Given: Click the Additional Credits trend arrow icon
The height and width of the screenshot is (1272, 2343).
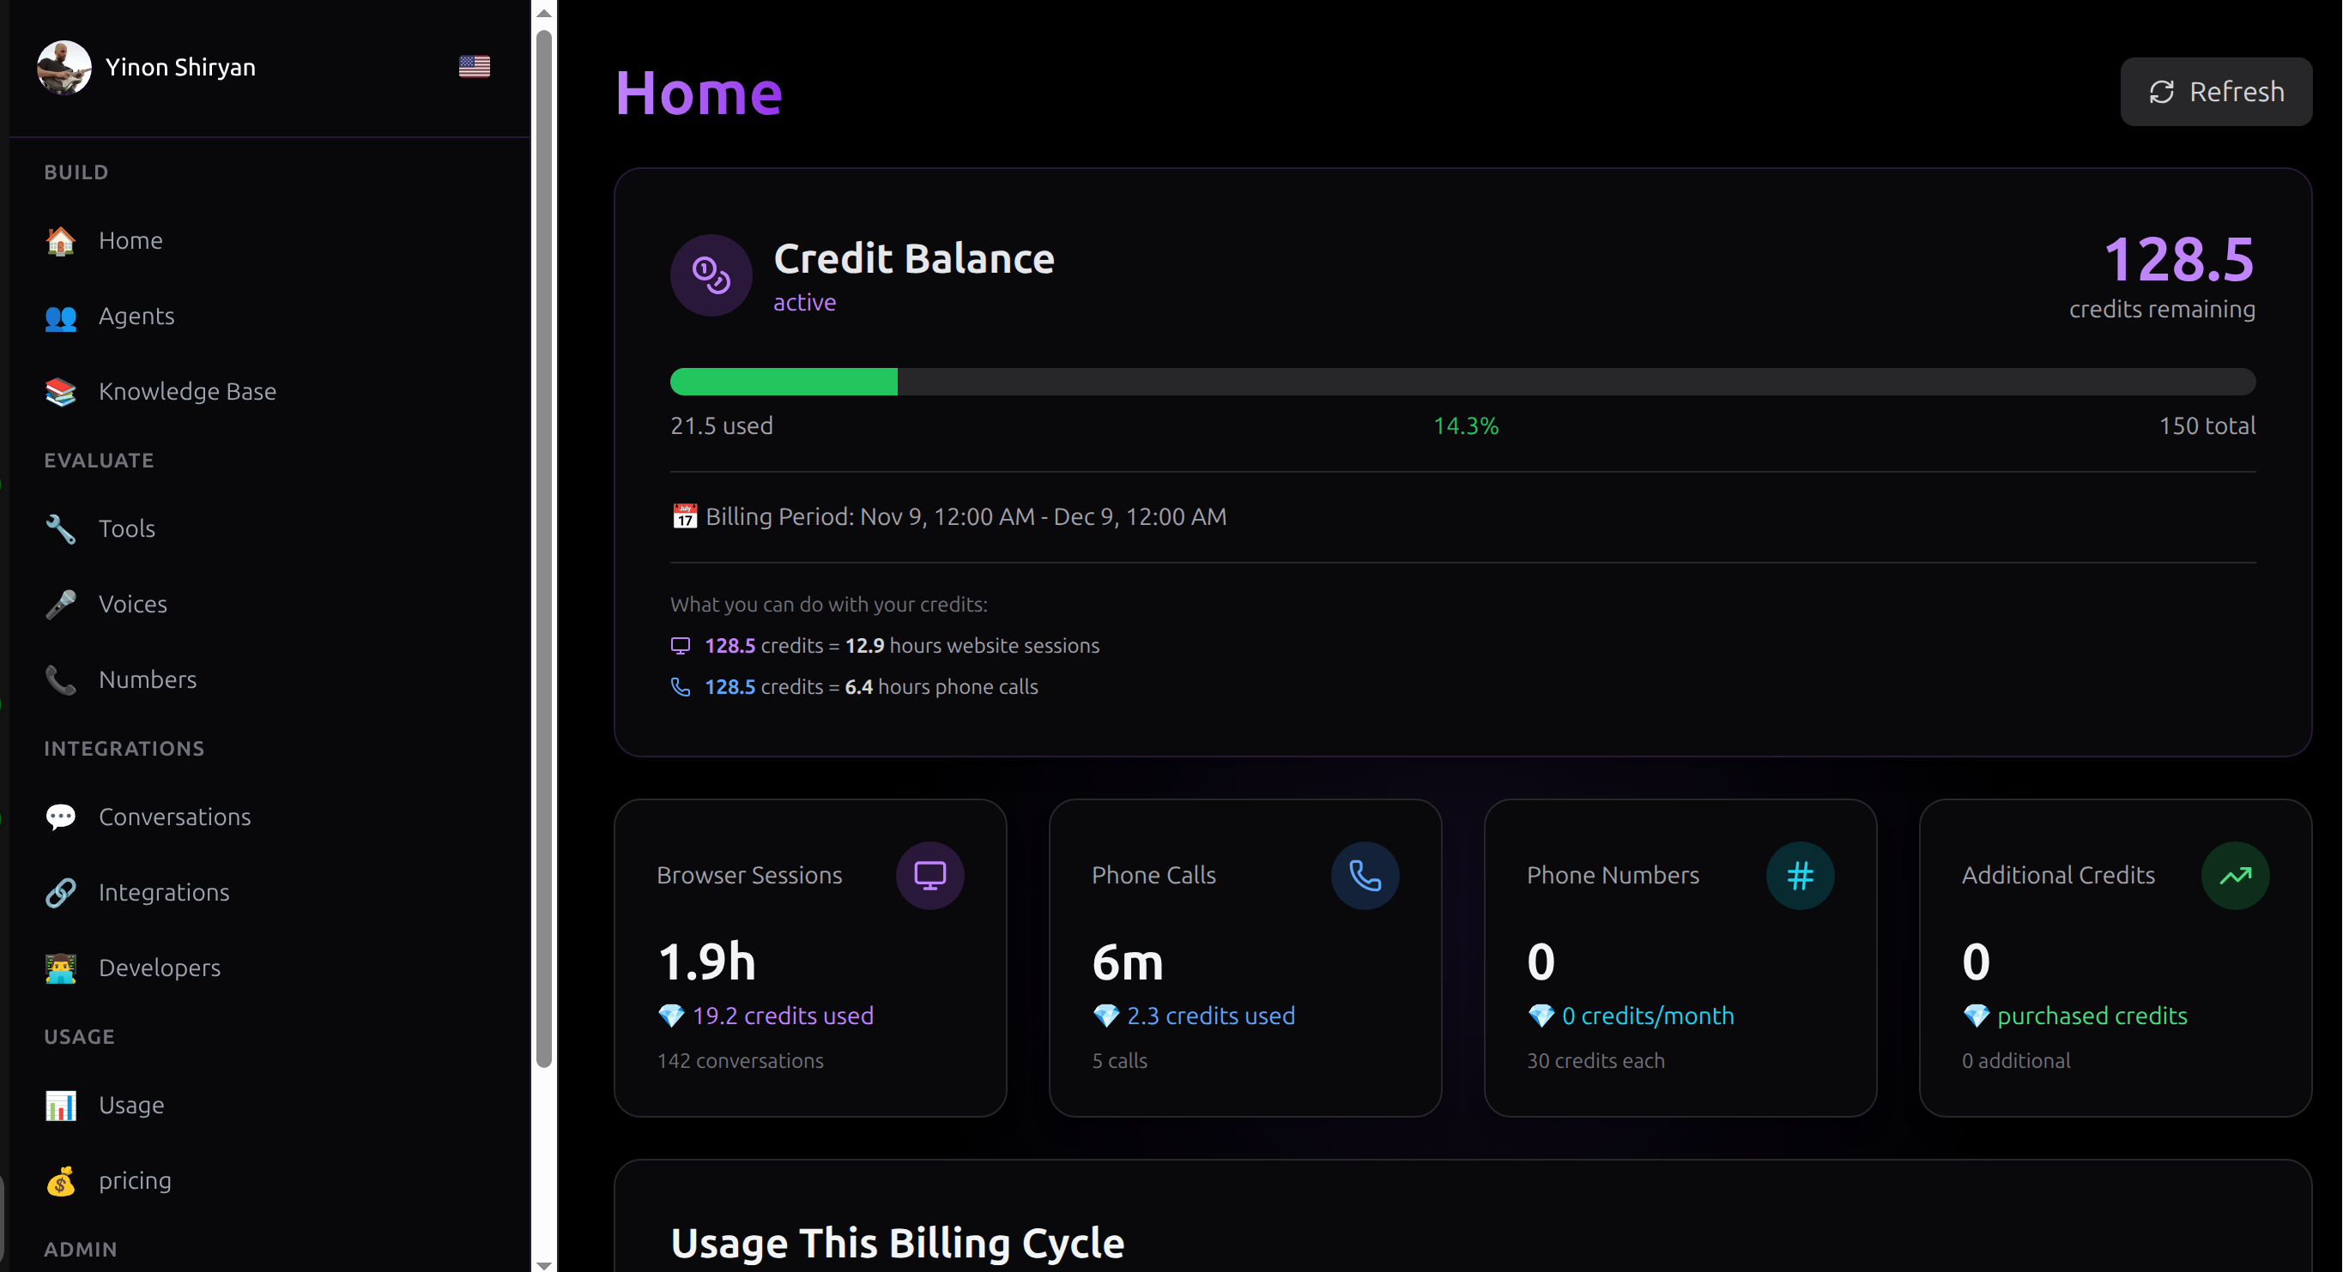Looking at the screenshot, I should [2235, 876].
